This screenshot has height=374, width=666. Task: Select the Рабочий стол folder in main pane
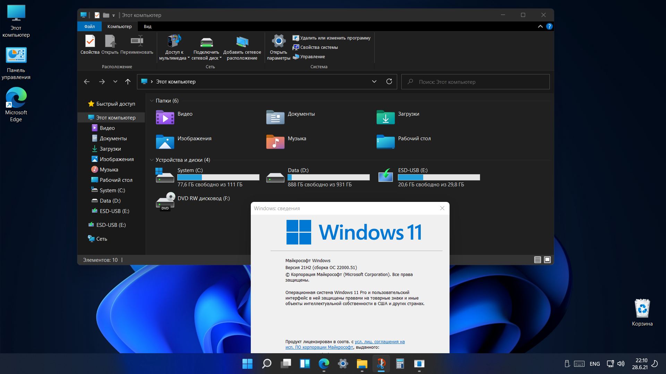[x=404, y=142]
